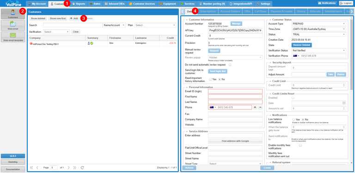Switch to the Inbound DIDs tab
The image size is (355, 173).
click(115, 4)
